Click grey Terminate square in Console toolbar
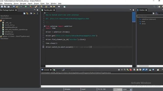 [119, 70]
